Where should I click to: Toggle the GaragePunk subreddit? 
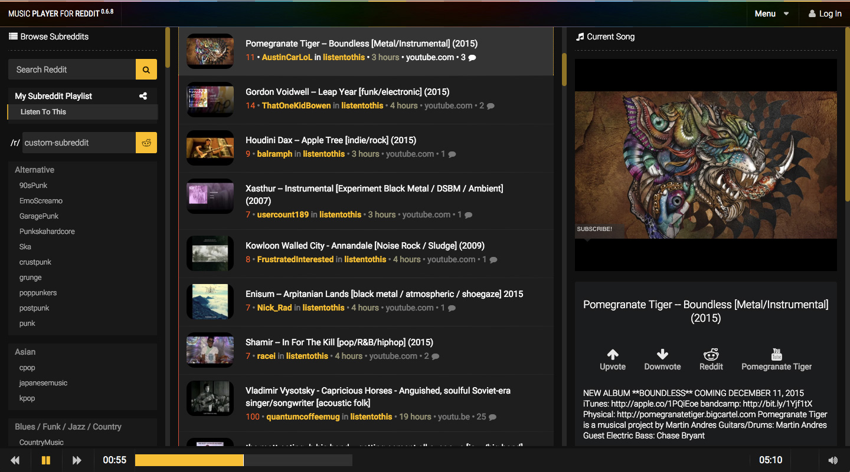click(39, 216)
